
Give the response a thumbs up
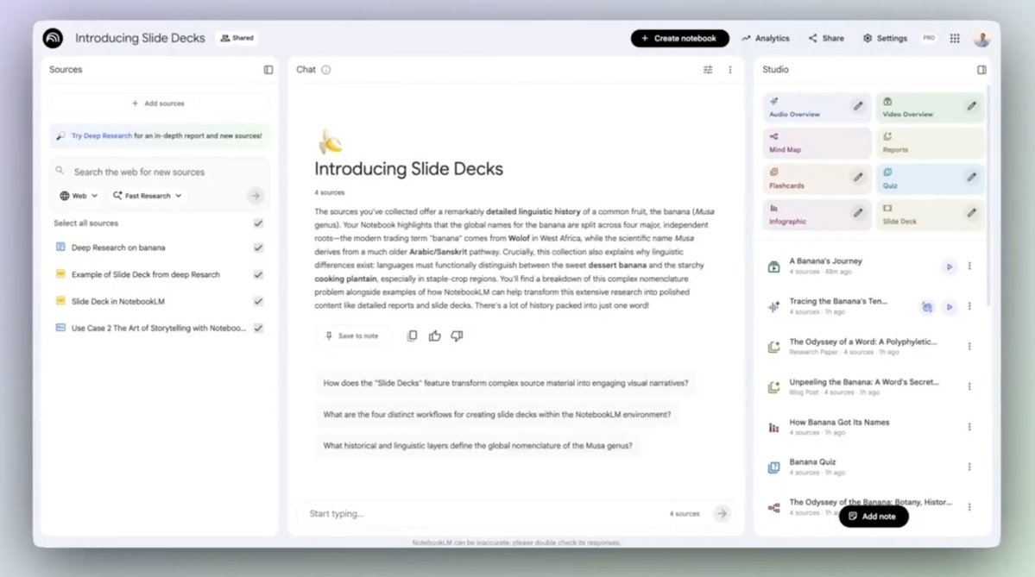[435, 336]
